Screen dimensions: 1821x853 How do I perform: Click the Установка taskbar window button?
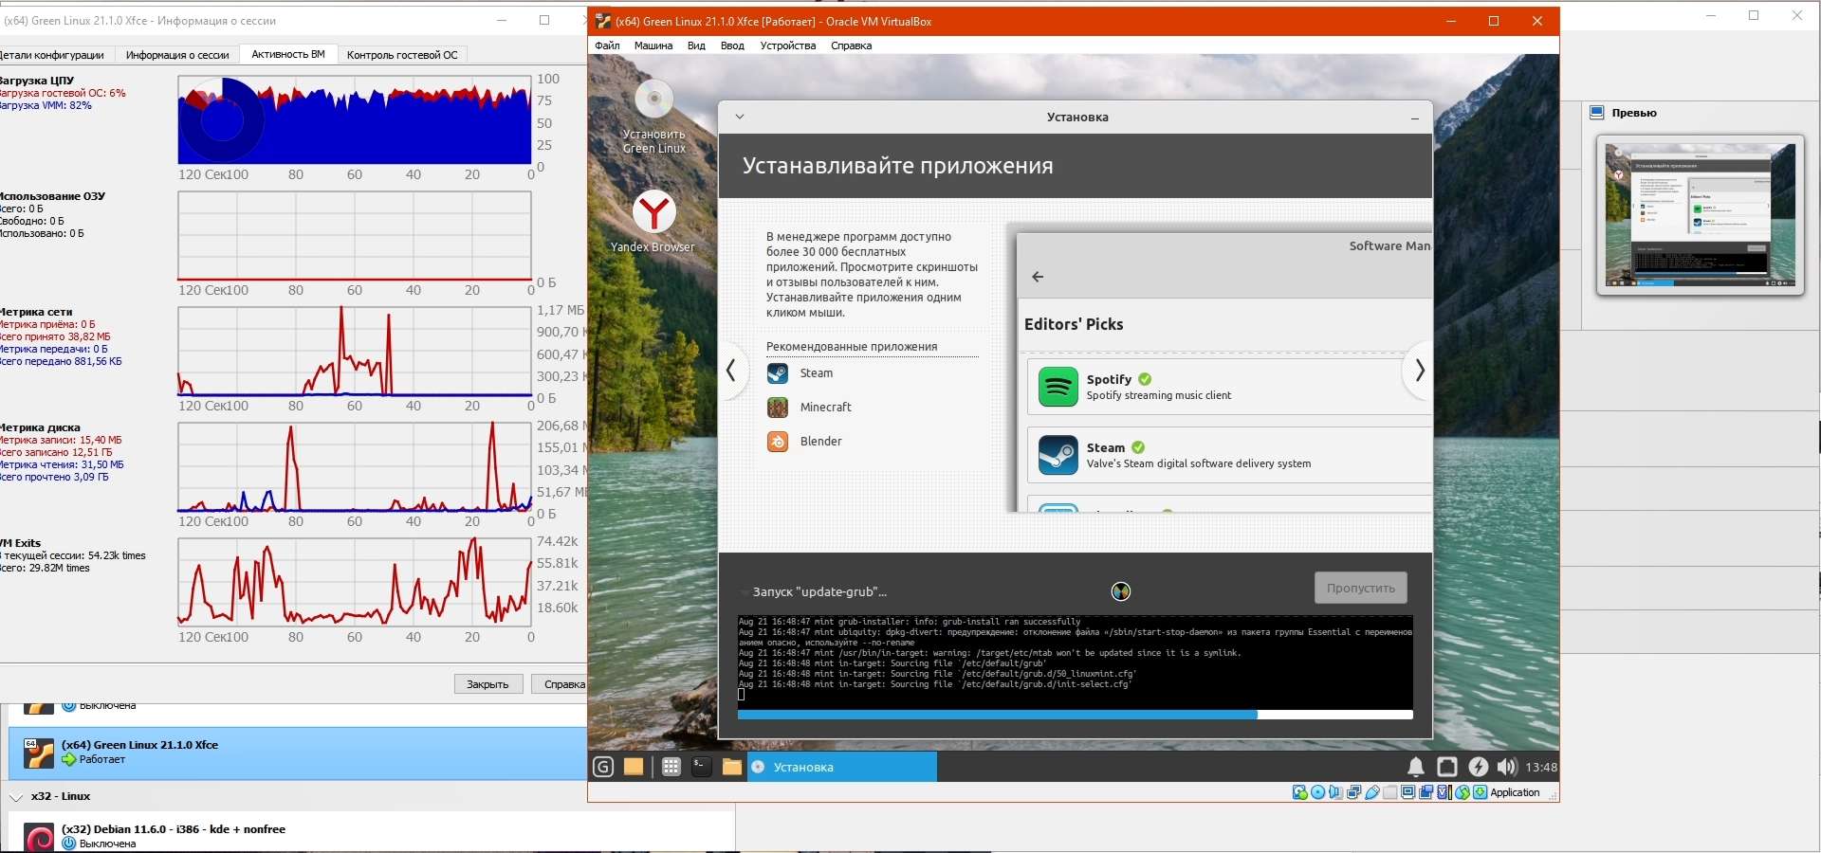coord(842,767)
